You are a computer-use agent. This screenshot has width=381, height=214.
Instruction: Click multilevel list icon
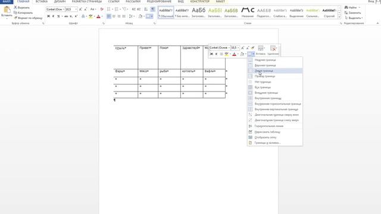pyautogui.click(x=124, y=10)
